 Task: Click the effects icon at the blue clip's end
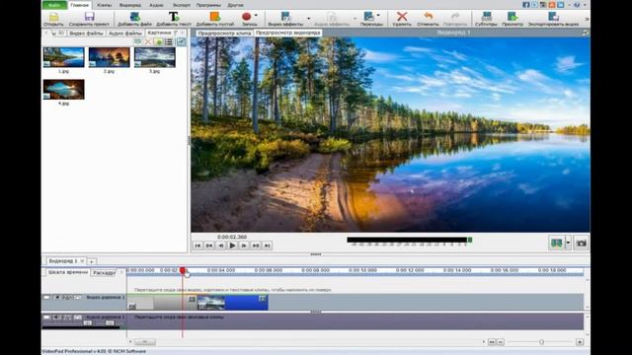263,298
